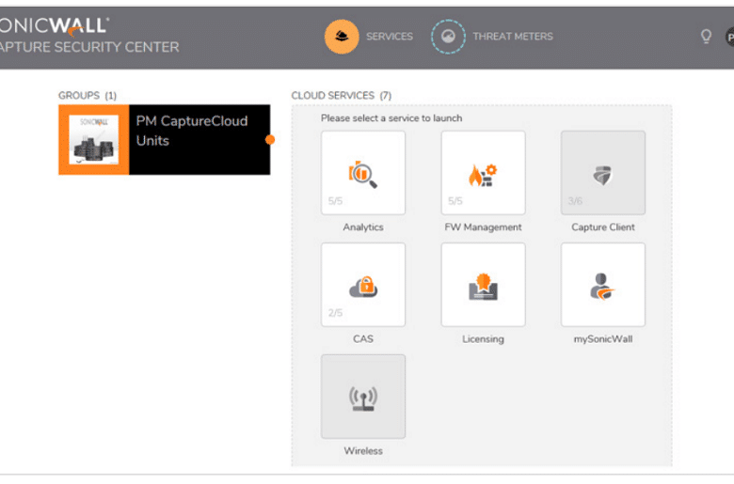734x484 pixels.
Task: Click the 3/6 count on Capture Client
Action: click(x=575, y=201)
